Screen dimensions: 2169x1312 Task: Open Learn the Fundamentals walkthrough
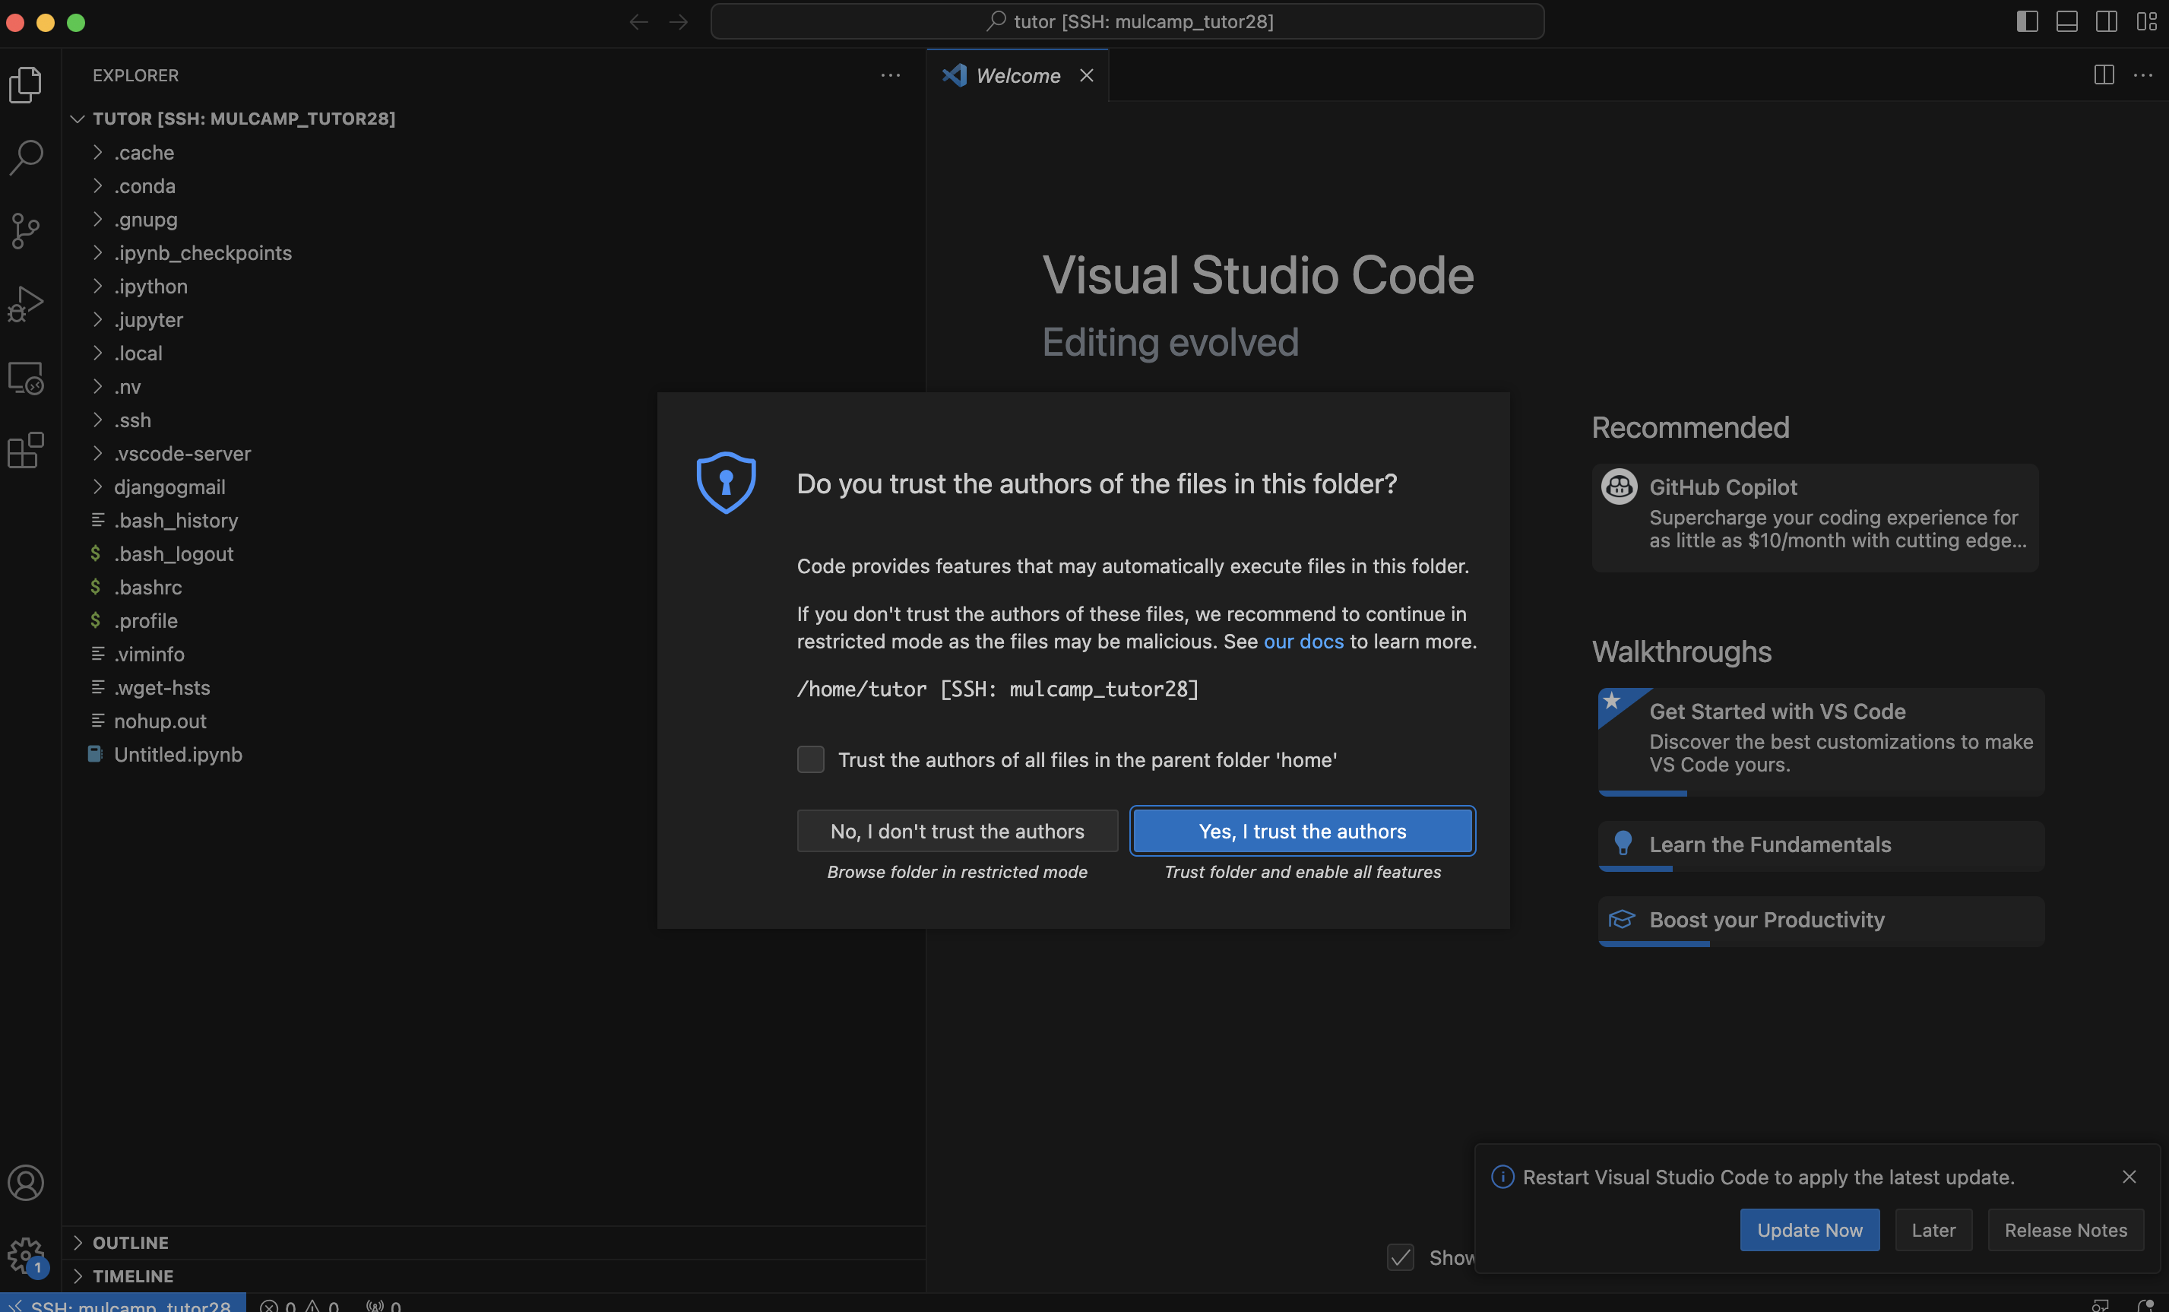pyautogui.click(x=1820, y=845)
